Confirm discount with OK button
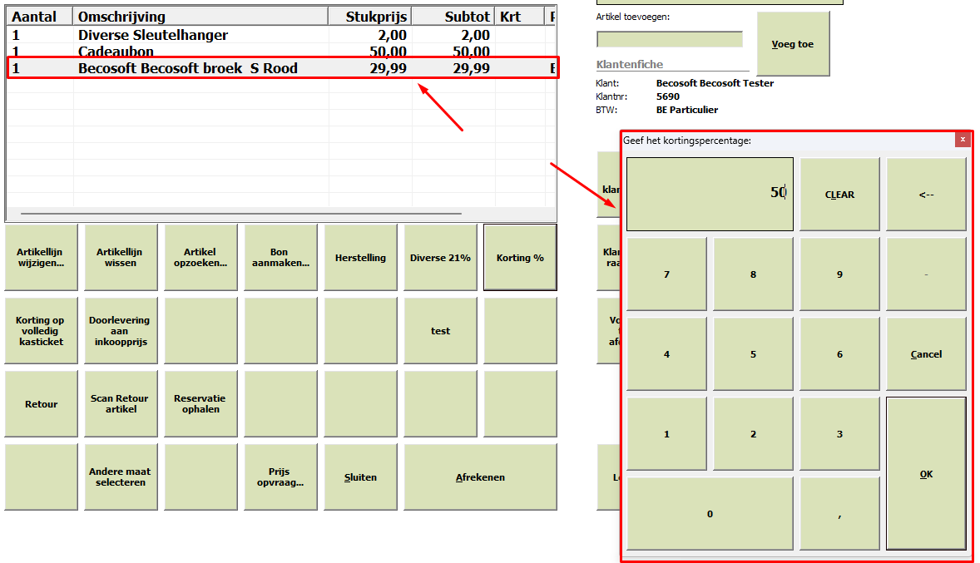Viewport: 980px width, 563px height. 926,474
